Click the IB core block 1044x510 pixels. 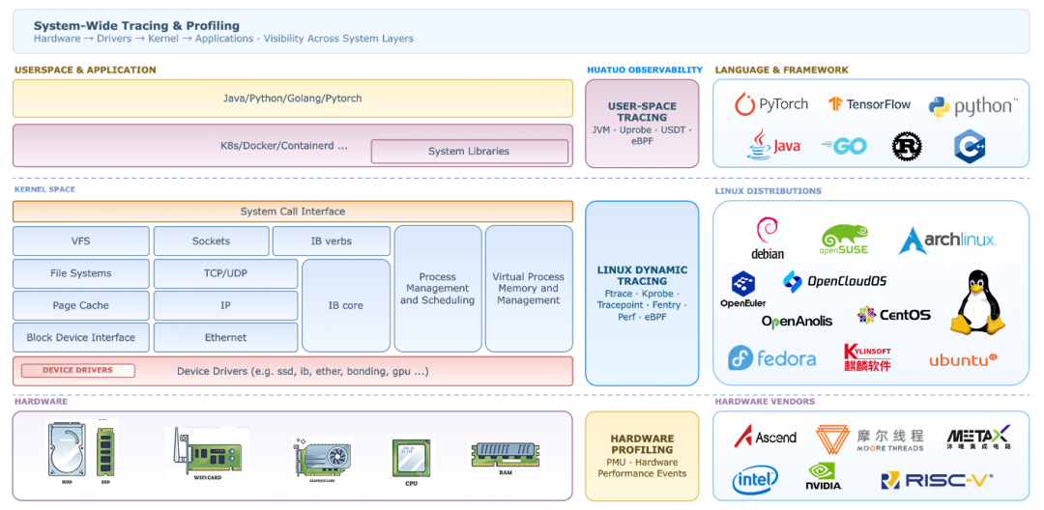[346, 305]
